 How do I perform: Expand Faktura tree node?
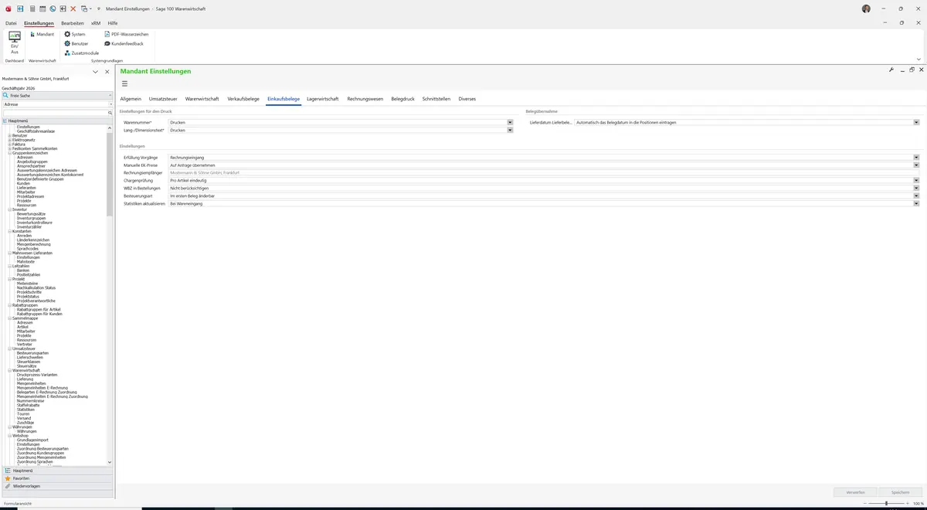pyautogui.click(x=10, y=144)
